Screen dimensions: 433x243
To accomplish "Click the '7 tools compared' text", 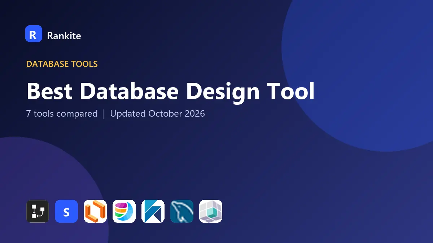I will [x=62, y=114].
